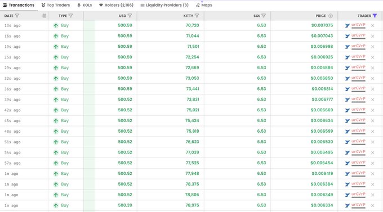
Task: Click Buy arrow icon in 29s ago row
Action: [56, 68]
